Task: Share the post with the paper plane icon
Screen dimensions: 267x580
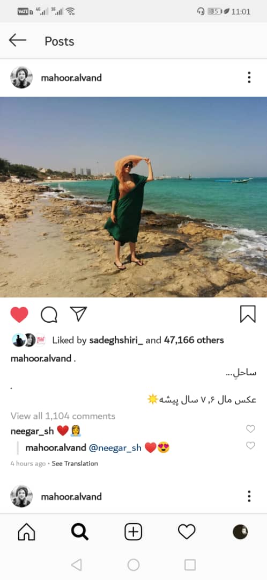Action: click(x=78, y=314)
